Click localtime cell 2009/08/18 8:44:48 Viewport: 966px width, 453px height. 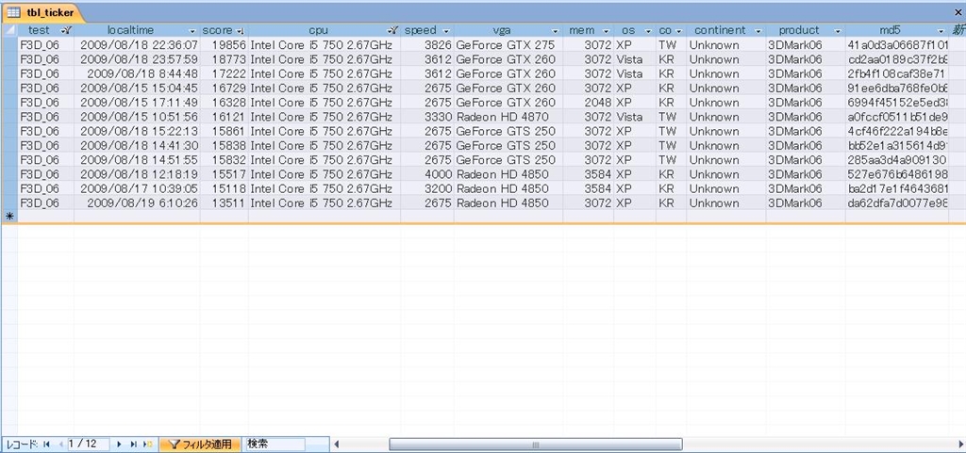[x=137, y=73]
